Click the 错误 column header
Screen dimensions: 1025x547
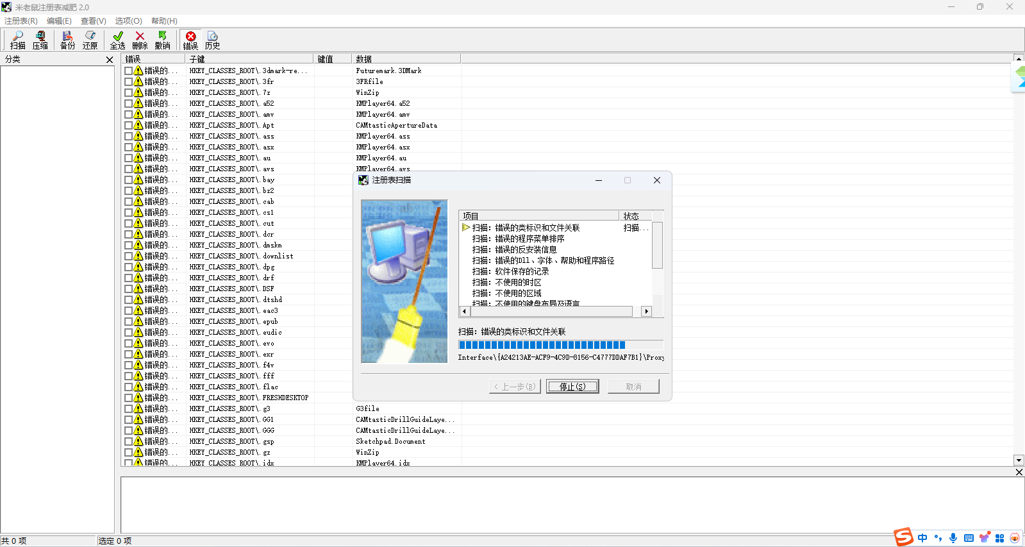pos(154,59)
